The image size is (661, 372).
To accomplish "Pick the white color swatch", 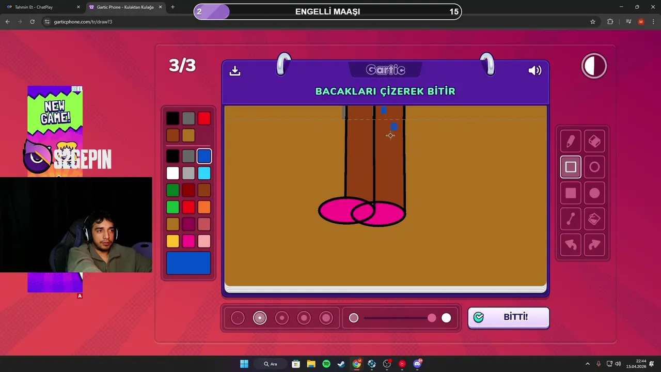I will (173, 173).
